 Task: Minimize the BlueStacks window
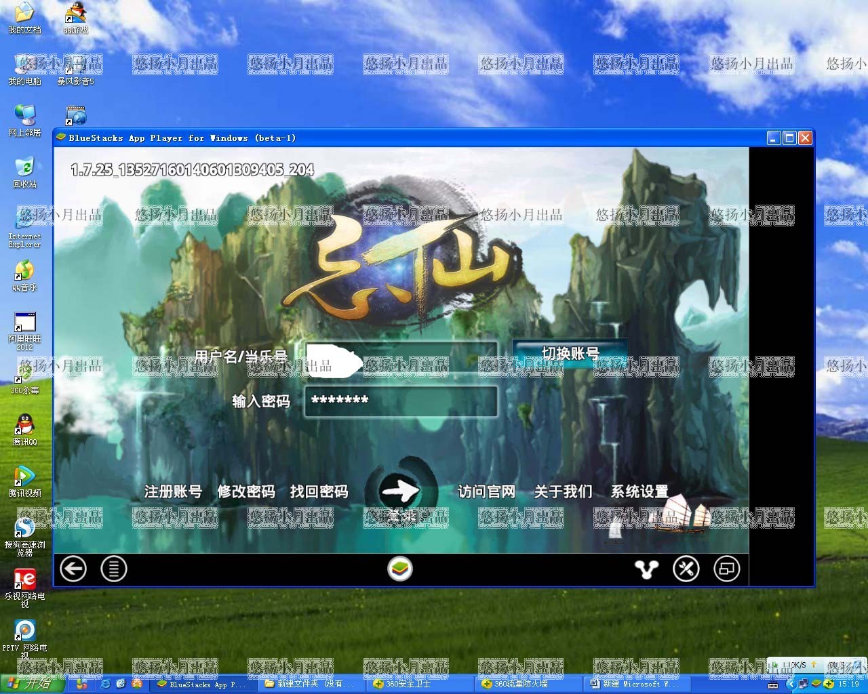point(774,138)
